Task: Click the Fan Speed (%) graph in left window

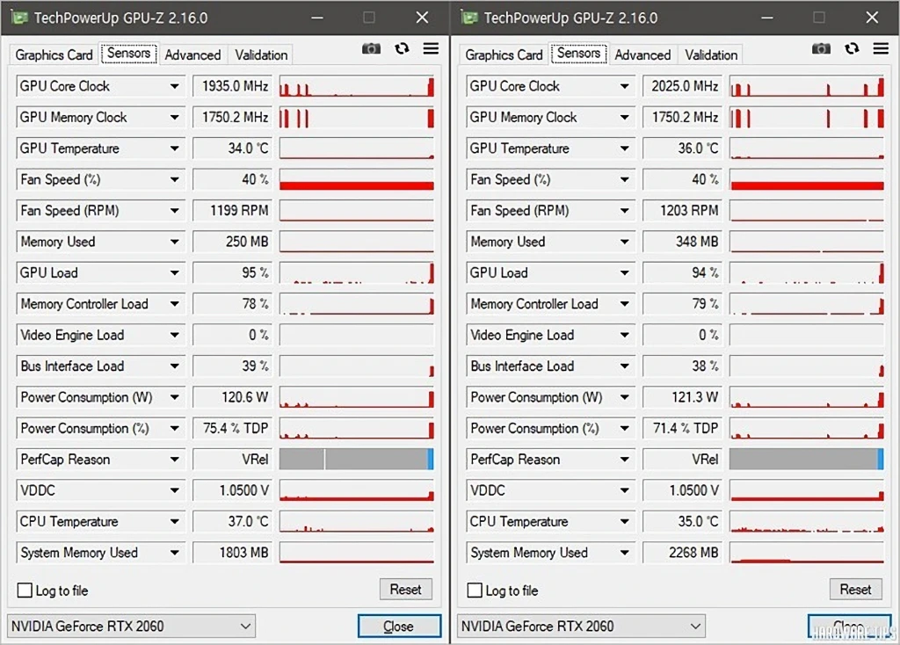Action: tap(357, 179)
